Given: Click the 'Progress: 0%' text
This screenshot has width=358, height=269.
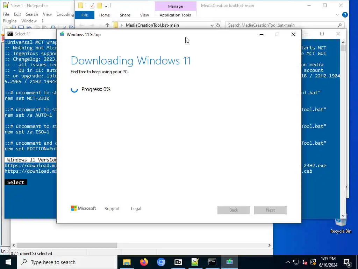Looking at the screenshot, I should pyautogui.click(x=96, y=89).
